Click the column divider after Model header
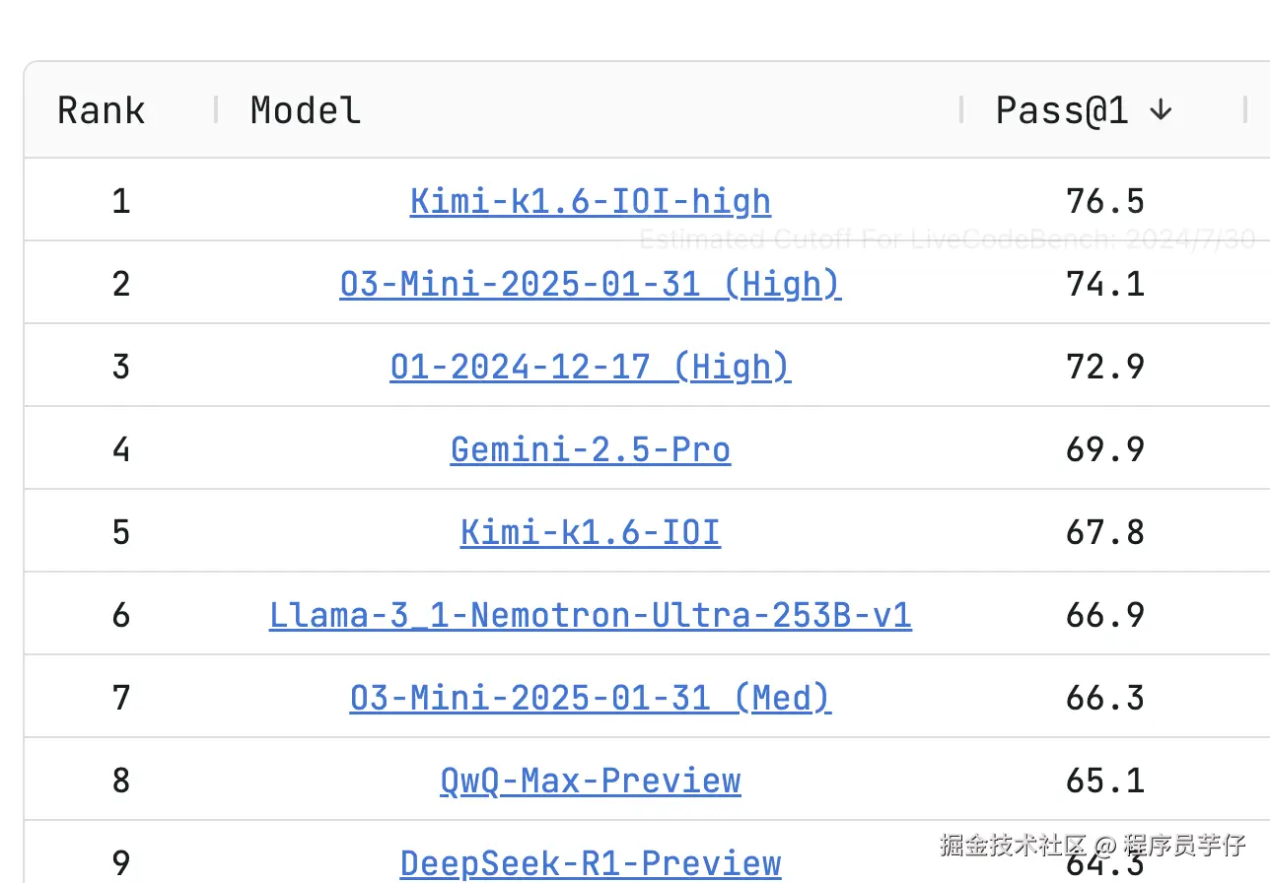Viewport: 1270px width, 883px height. click(x=961, y=110)
